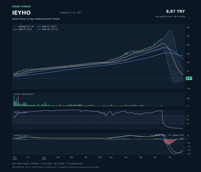Click the 'Kas 2025' month label
The height and width of the screenshot is (172, 201).
pos(15,158)
